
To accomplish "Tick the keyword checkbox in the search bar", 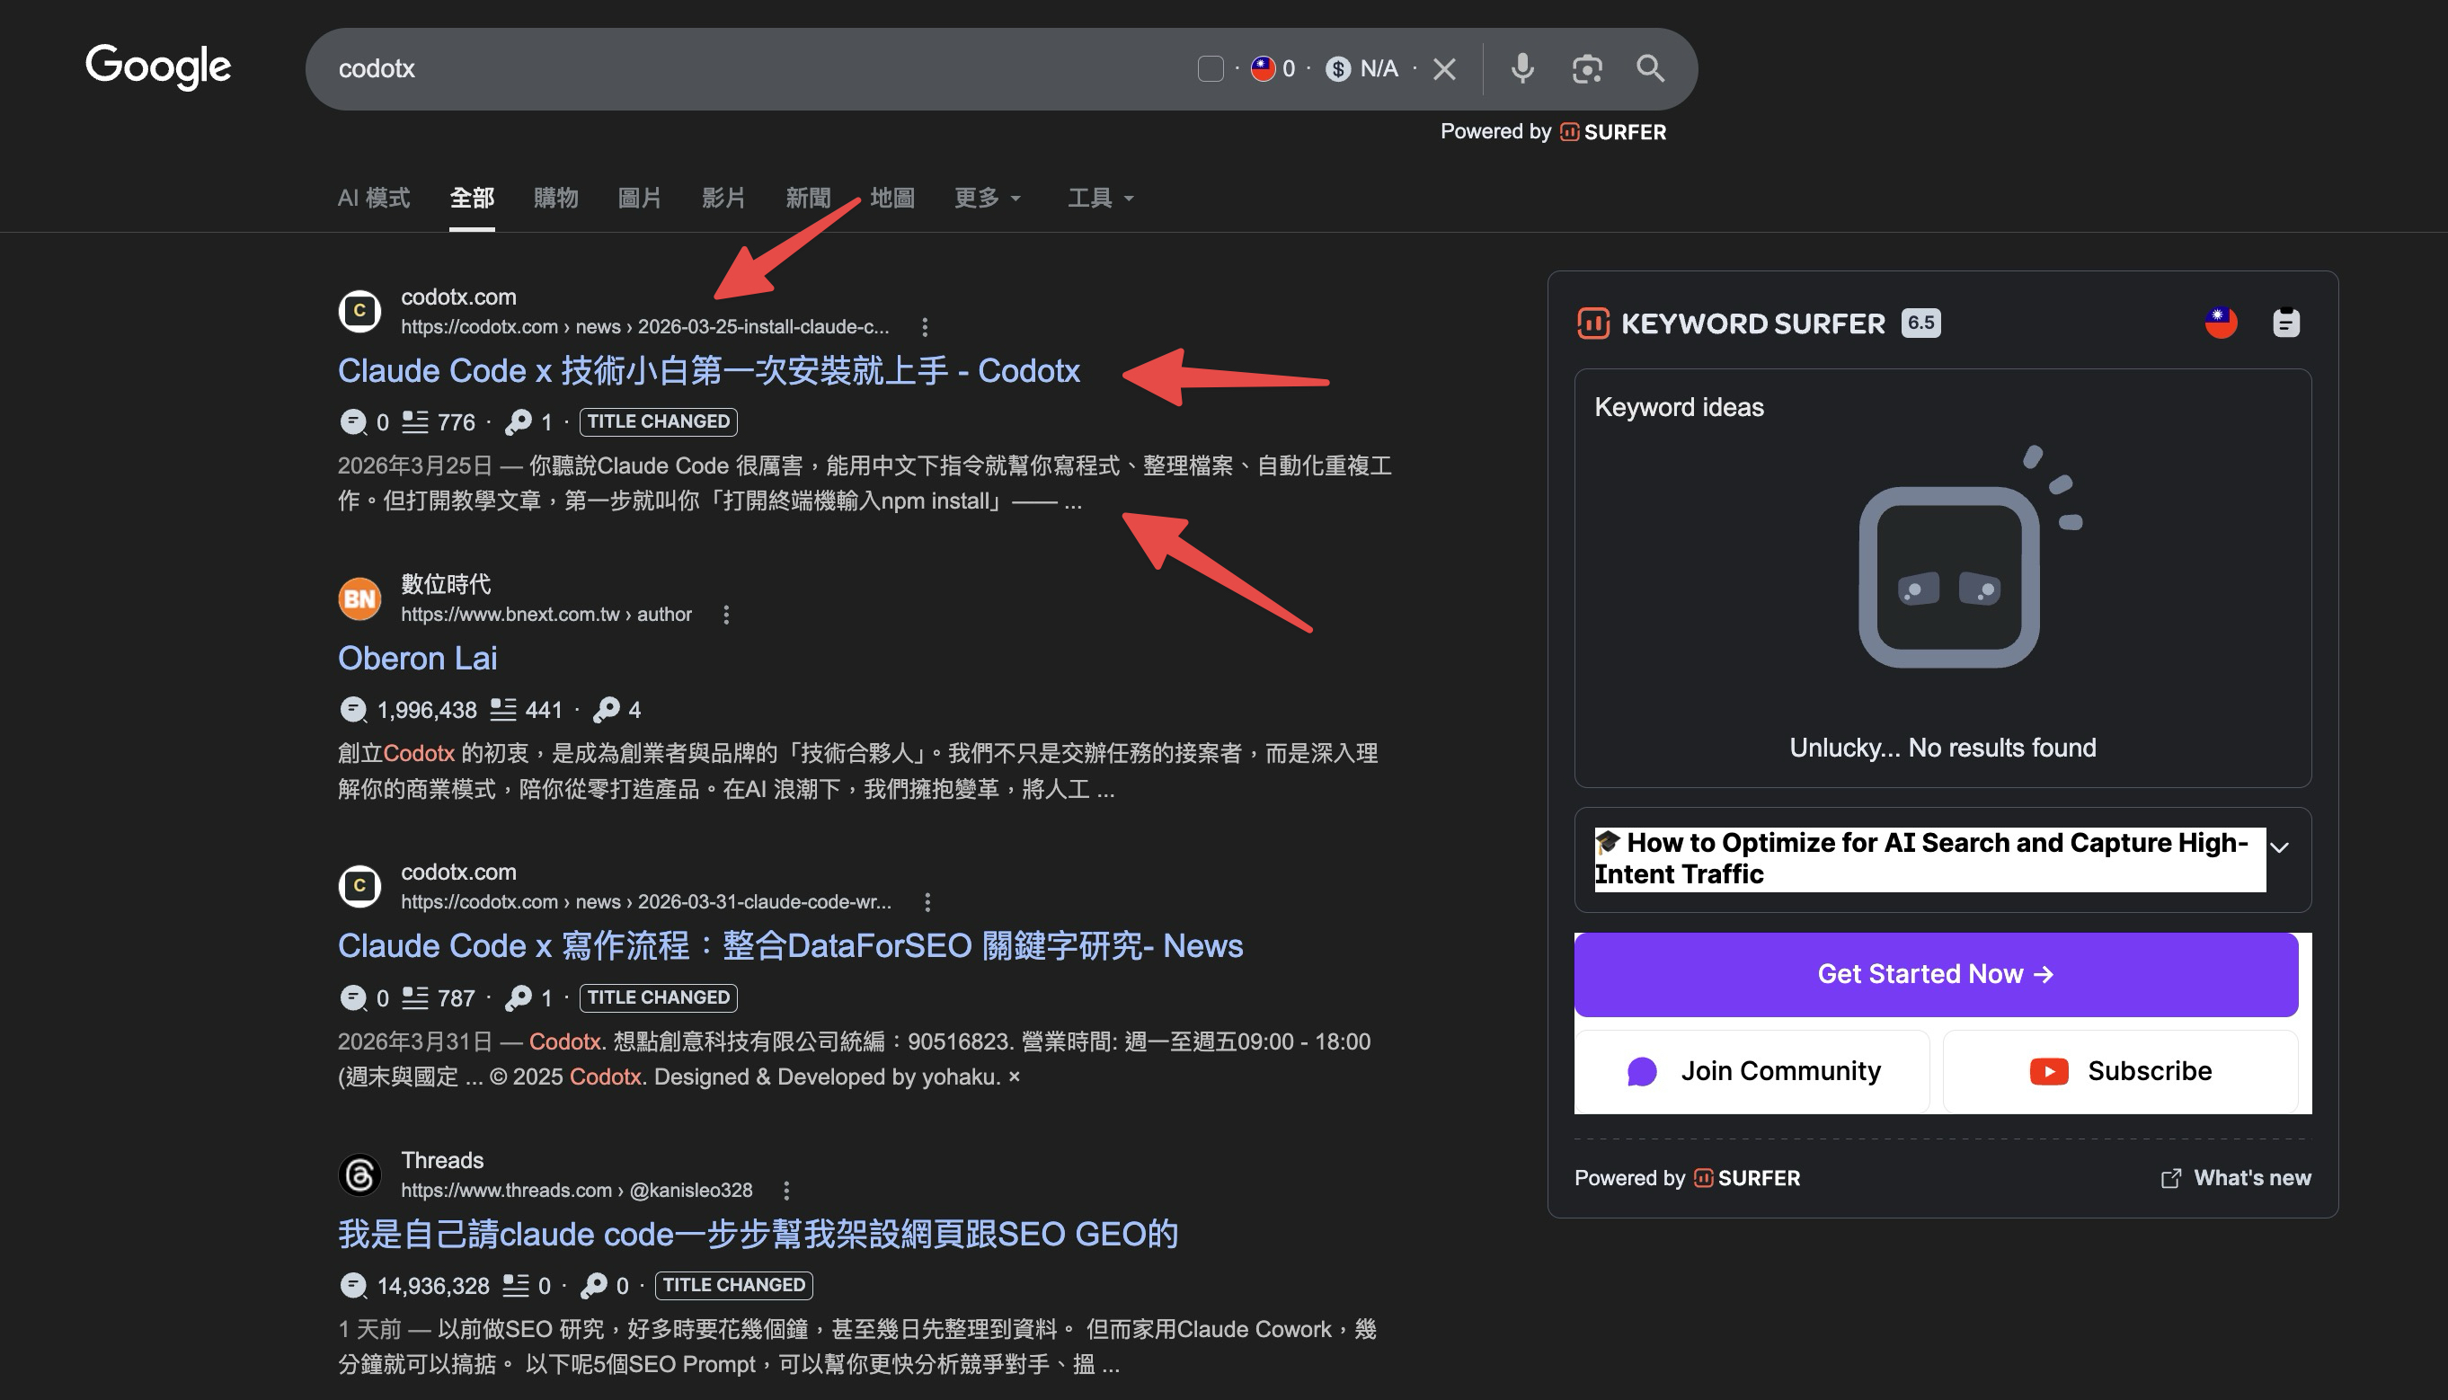I will coord(1210,68).
